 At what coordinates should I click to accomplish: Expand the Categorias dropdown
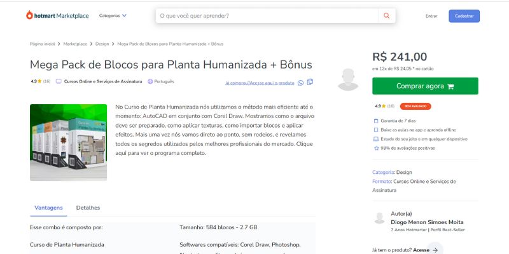click(x=113, y=15)
